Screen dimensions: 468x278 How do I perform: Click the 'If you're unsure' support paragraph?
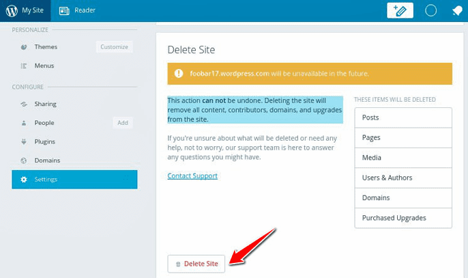coord(252,148)
